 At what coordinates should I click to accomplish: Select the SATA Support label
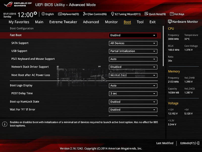(20, 43)
